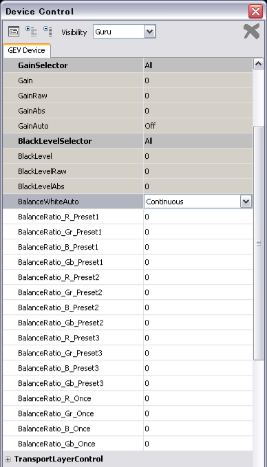Select the GEV Device tab
This screenshot has height=467, width=267.
[x=27, y=50]
